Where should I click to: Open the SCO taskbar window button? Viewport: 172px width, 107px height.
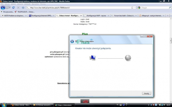[43, 105]
